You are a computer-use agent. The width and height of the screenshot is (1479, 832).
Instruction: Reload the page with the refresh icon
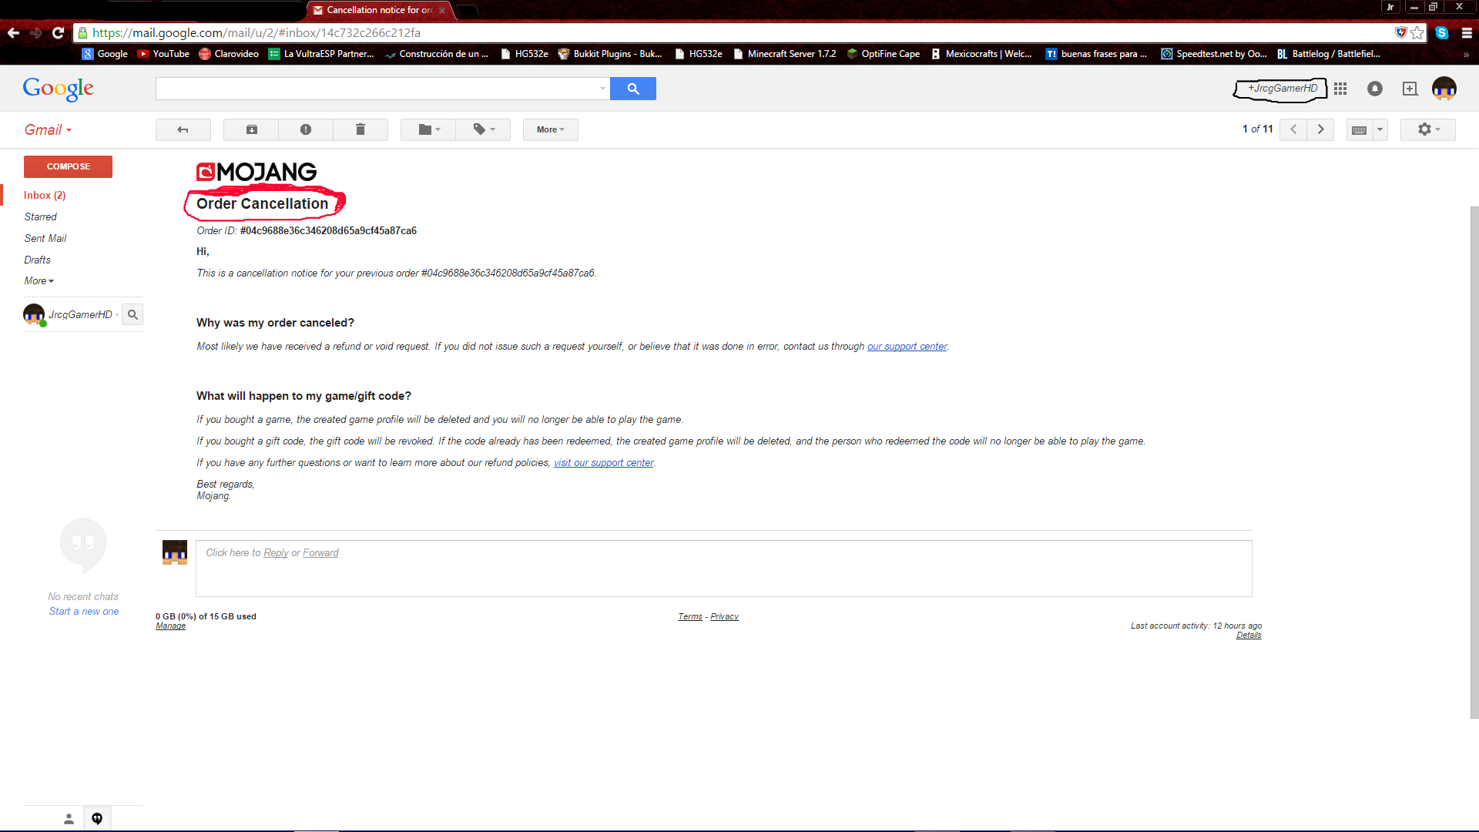point(58,33)
